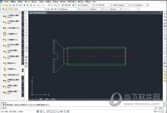Screen dimensions: 167x113
Task: Toggle Ortho mode in status bar
Action: (44, 111)
